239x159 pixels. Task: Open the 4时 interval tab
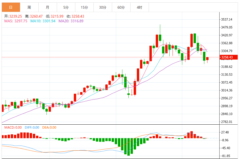[x=139, y=7]
